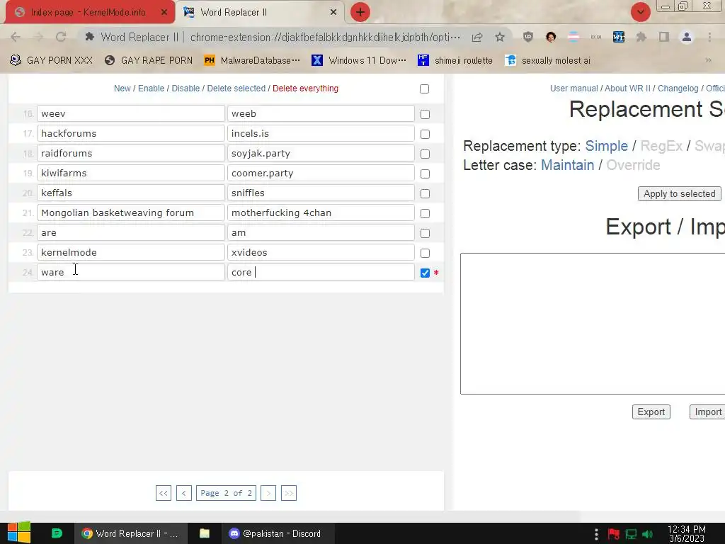
Task: Open the Chrome profile avatar icon
Action: coord(687,37)
